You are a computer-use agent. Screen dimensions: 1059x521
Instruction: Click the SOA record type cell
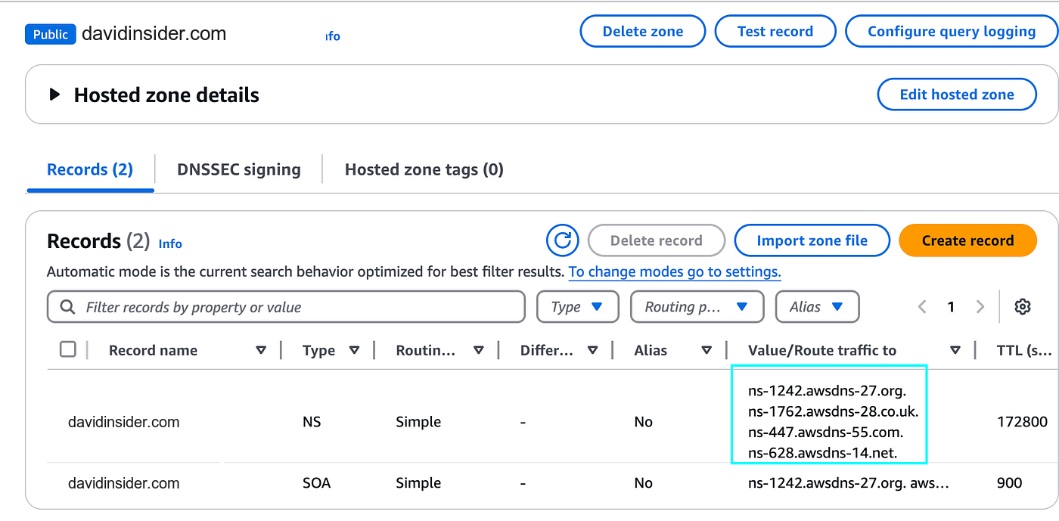(x=316, y=483)
